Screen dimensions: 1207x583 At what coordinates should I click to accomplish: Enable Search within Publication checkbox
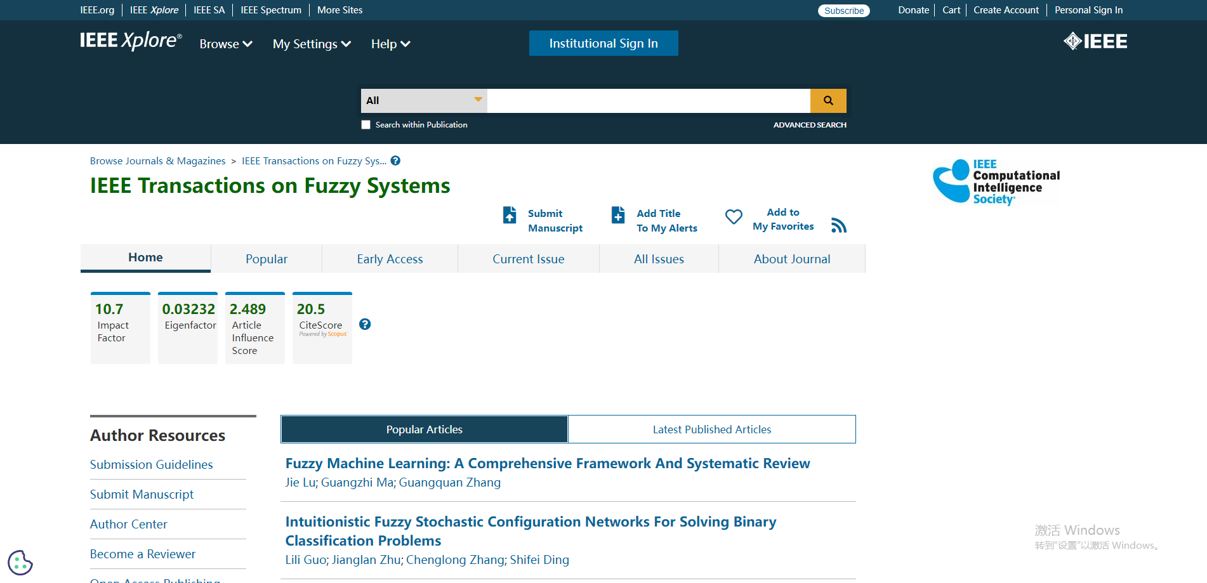(x=366, y=125)
